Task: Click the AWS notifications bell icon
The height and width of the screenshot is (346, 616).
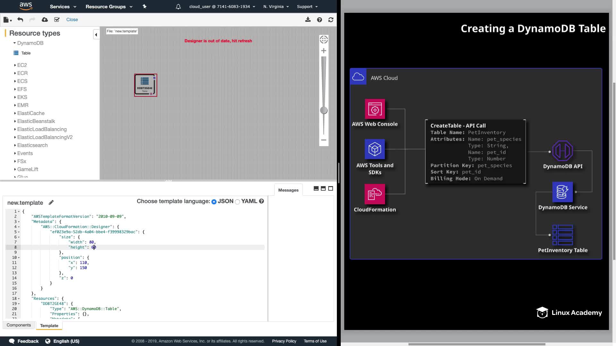Action: [178, 6]
